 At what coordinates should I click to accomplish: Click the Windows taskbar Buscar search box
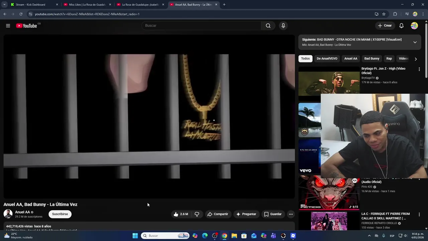[165, 236]
